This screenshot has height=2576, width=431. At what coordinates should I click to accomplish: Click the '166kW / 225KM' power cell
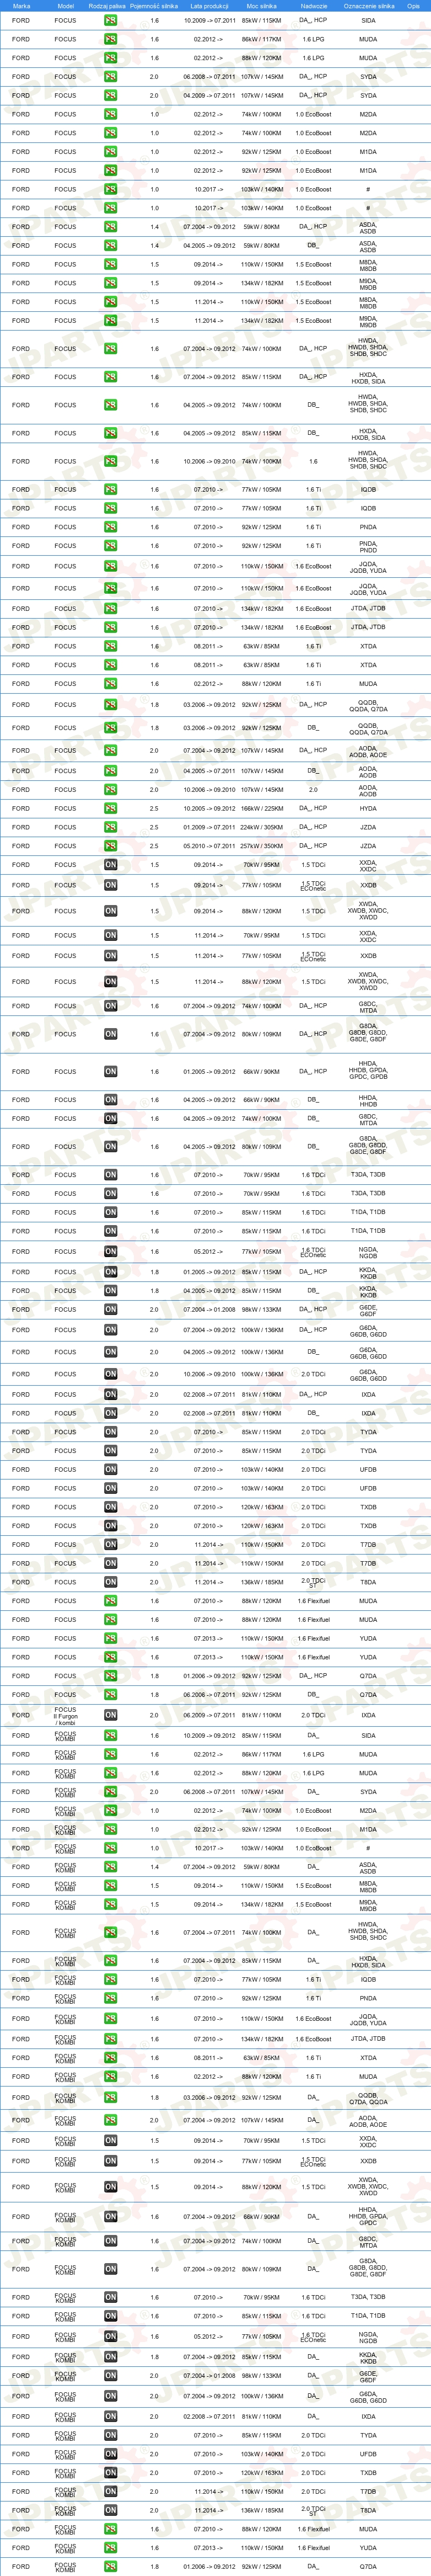coord(261,808)
